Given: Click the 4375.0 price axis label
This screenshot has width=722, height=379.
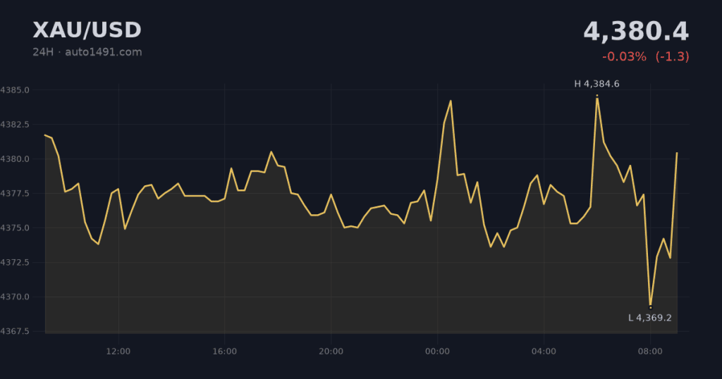Looking at the screenshot, I should click(15, 228).
